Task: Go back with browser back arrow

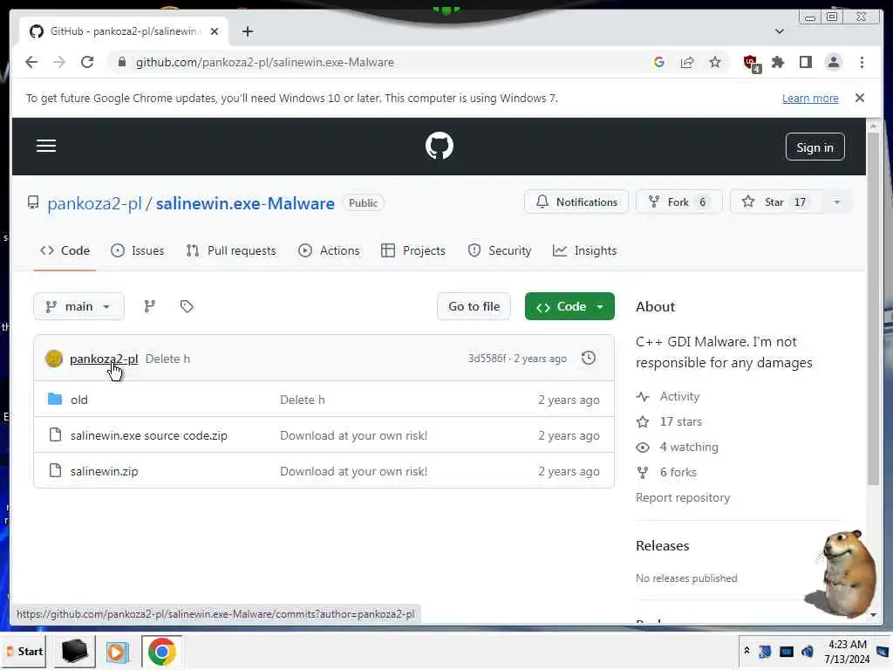Action: (x=31, y=62)
